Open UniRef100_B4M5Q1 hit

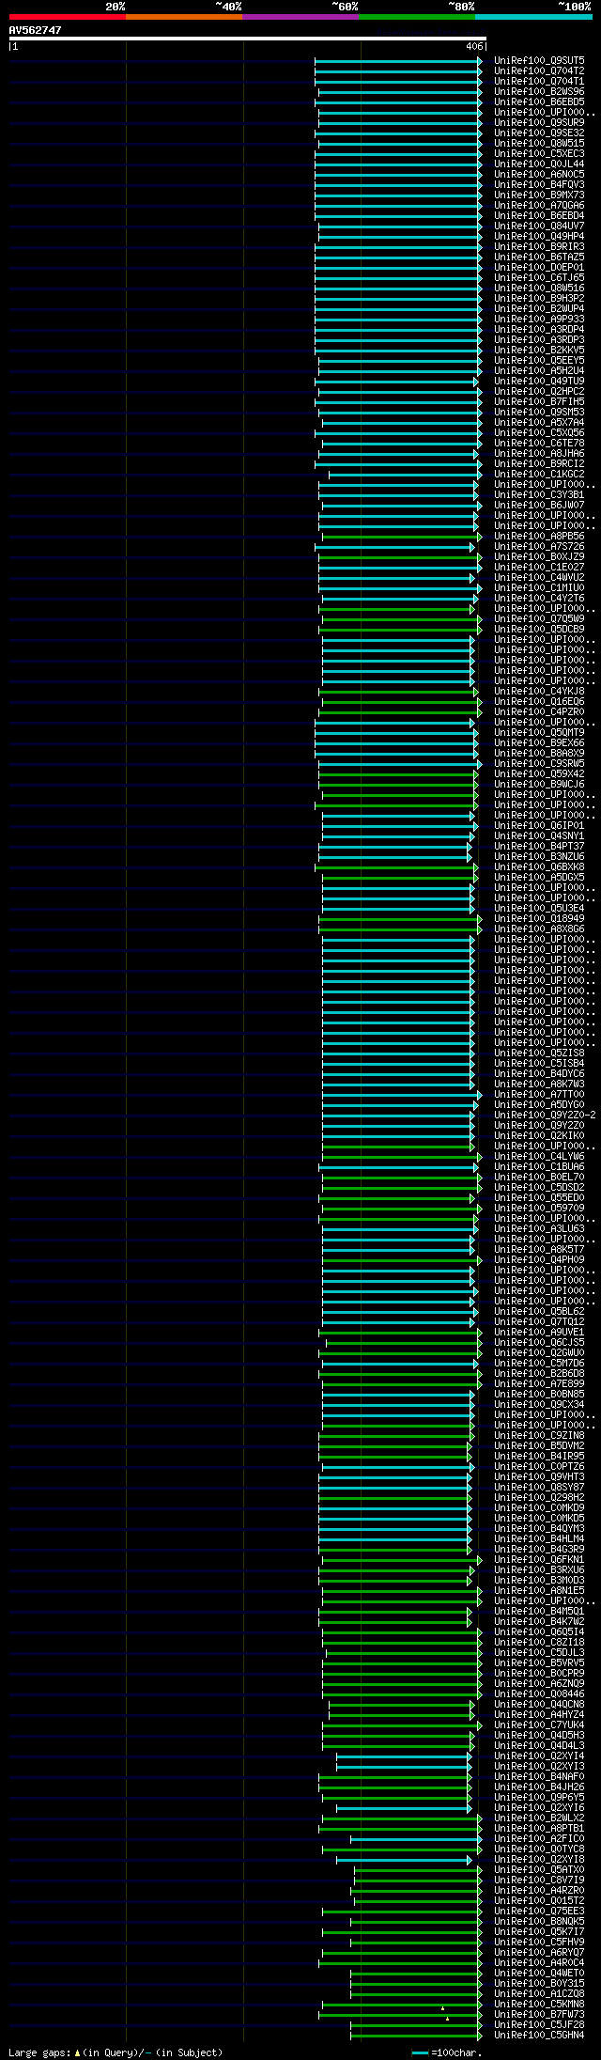(539, 1612)
